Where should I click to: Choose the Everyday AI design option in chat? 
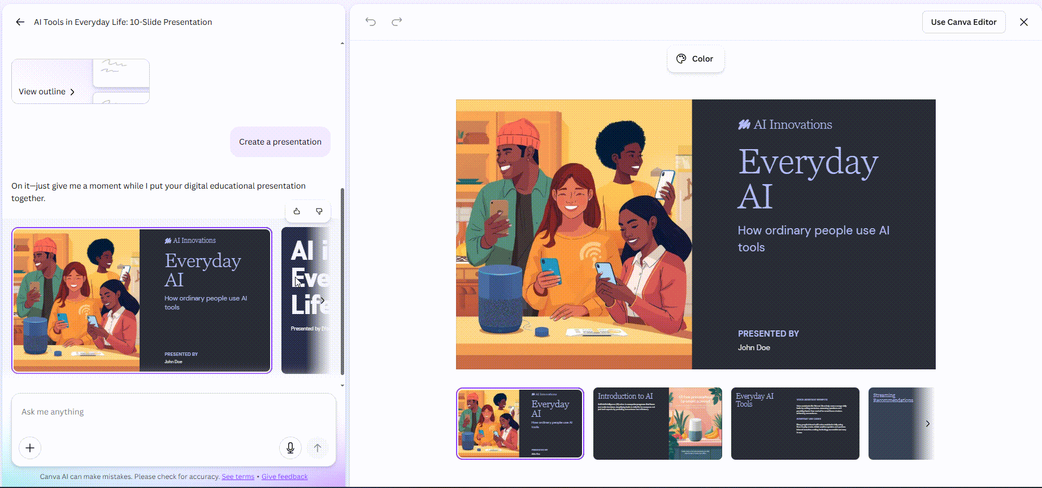pos(142,300)
